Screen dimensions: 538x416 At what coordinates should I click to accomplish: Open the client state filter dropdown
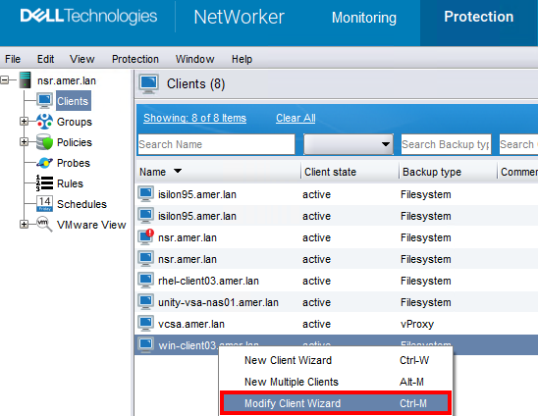tap(349, 144)
